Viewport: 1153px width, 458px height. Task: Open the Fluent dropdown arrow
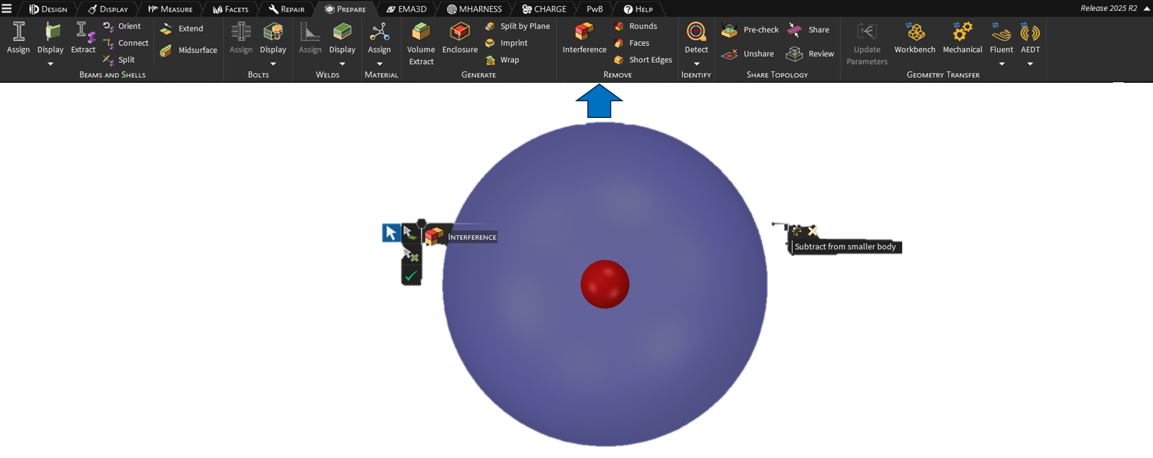tap(1001, 64)
